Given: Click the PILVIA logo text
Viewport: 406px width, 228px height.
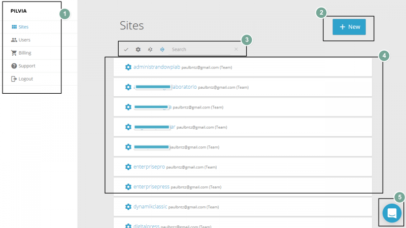Looking at the screenshot, I should (19, 11).
